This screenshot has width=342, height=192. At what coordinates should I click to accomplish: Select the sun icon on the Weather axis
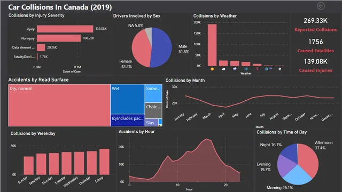point(212,69)
